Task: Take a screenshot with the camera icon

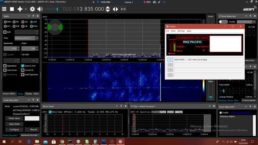Action: point(154,2)
